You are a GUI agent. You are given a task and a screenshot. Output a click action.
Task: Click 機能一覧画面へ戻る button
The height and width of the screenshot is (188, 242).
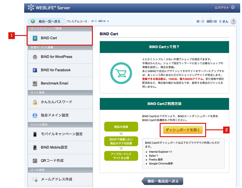click(x=162, y=181)
